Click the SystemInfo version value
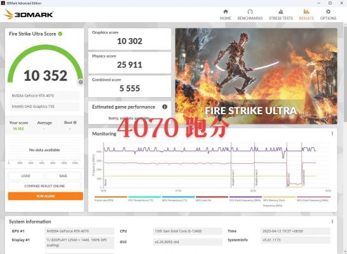 (x=296, y=240)
